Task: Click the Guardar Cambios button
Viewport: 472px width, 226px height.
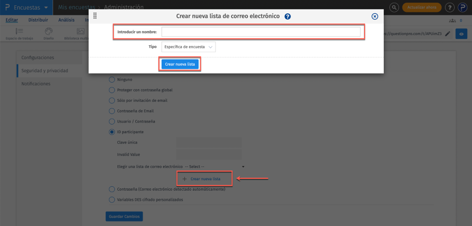Action: click(x=124, y=217)
